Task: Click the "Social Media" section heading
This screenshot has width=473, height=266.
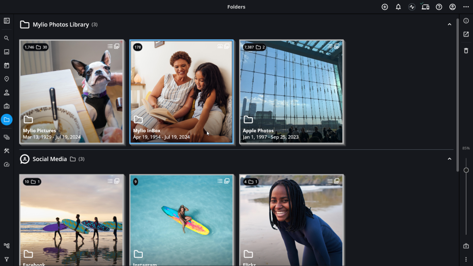Action: tap(50, 159)
